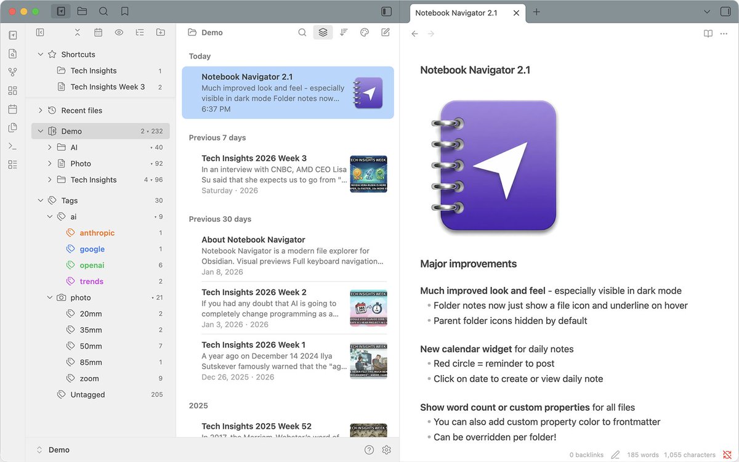Navigate back in note history
Viewport: 739px width, 462px height.
click(414, 34)
